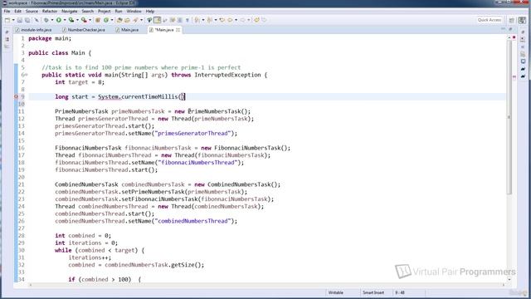This screenshot has height=299, width=531.
Task: Open the New Java Class dropdown arrow
Action: click(x=112, y=20)
